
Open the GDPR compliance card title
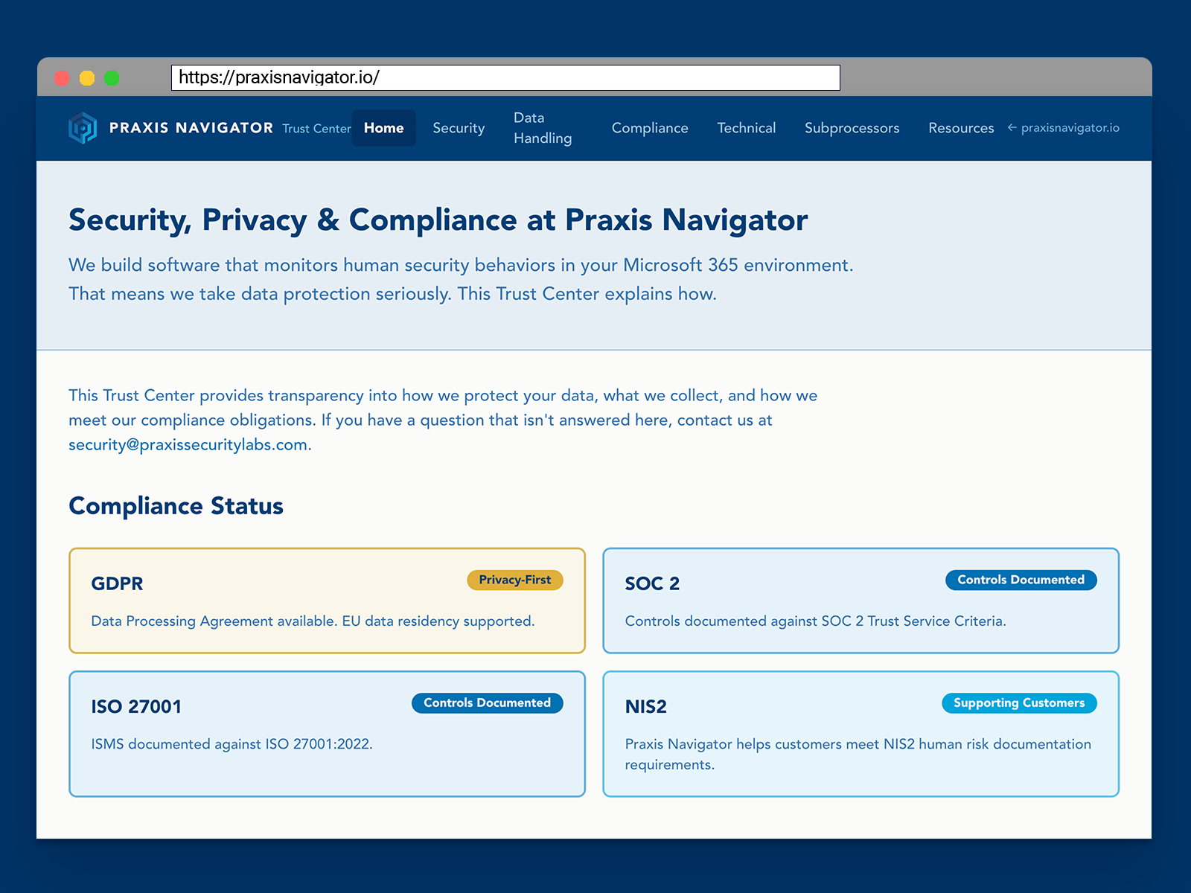click(x=117, y=583)
